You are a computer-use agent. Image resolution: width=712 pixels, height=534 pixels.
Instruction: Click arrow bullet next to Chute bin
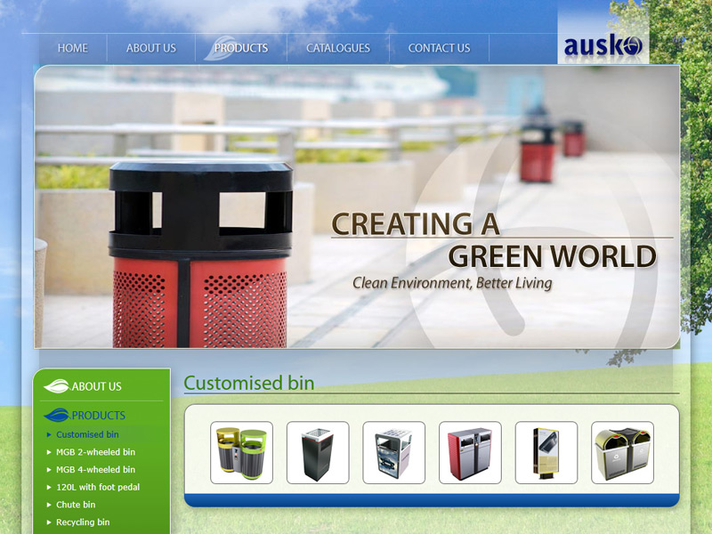click(x=49, y=505)
